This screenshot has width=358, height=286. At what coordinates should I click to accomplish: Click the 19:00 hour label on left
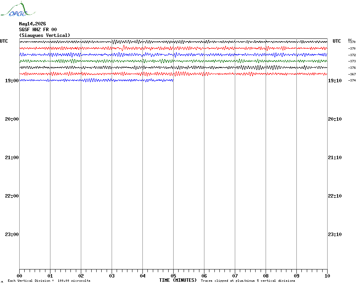coord(12,81)
